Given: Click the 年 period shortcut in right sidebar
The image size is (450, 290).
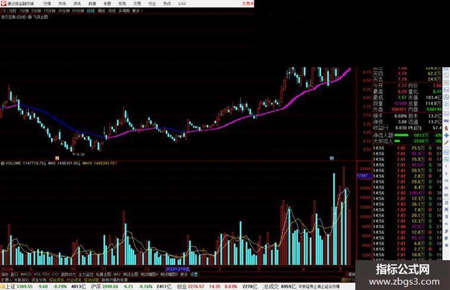Looking at the screenshot, I should [446, 246].
